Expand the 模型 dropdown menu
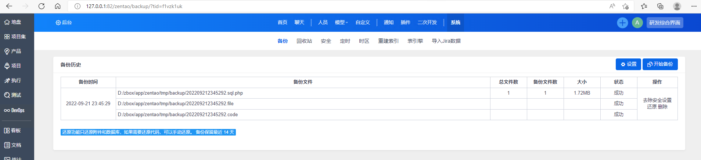The width and height of the screenshot is (701, 160). 341,23
